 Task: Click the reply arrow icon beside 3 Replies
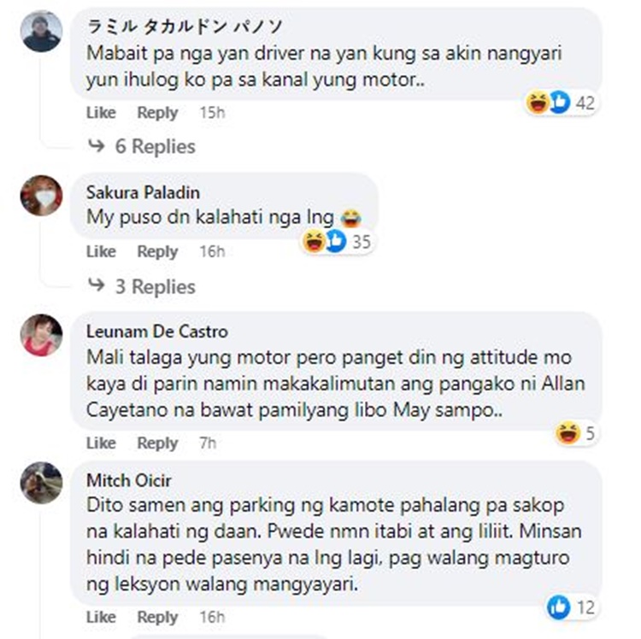tap(97, 284)
